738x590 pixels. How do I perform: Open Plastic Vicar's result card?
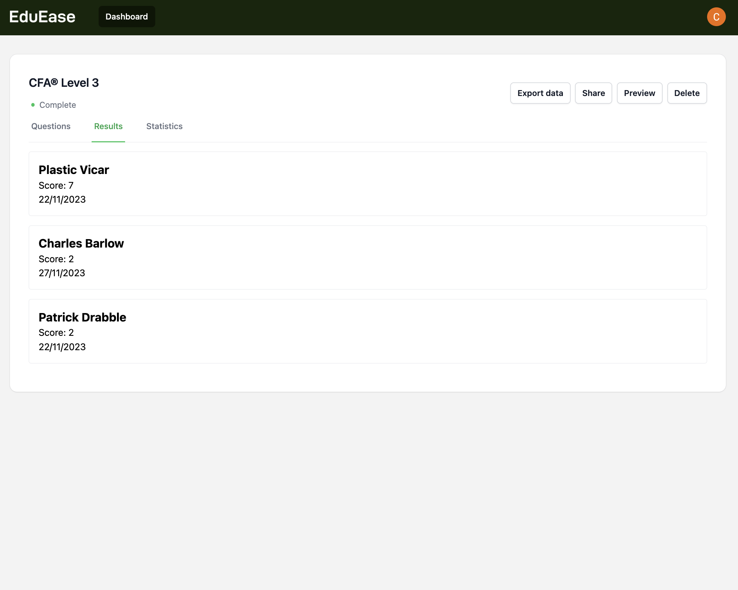(x=368, y=184)
